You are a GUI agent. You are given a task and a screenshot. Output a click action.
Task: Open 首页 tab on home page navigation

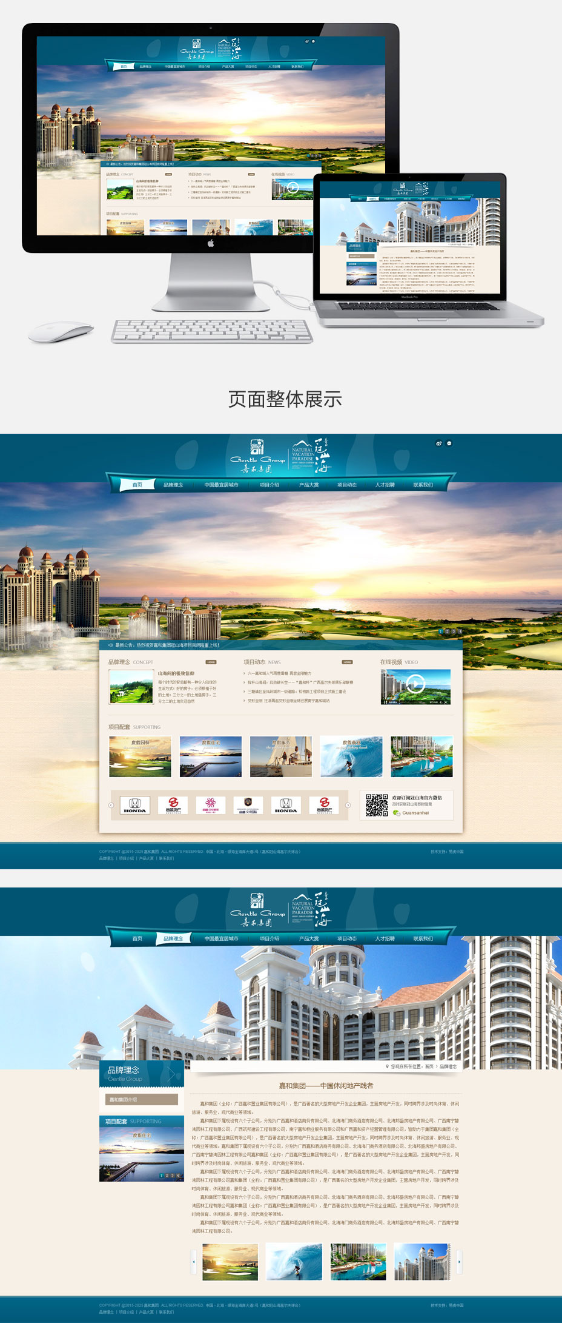coord(137,485)
